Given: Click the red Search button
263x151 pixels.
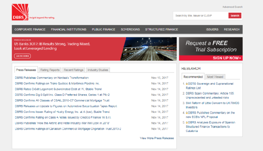Looking at the screenshot, I should tap(235, 15).
